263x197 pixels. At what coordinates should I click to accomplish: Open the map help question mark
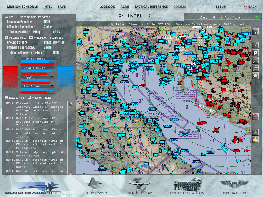click(256, 45)
